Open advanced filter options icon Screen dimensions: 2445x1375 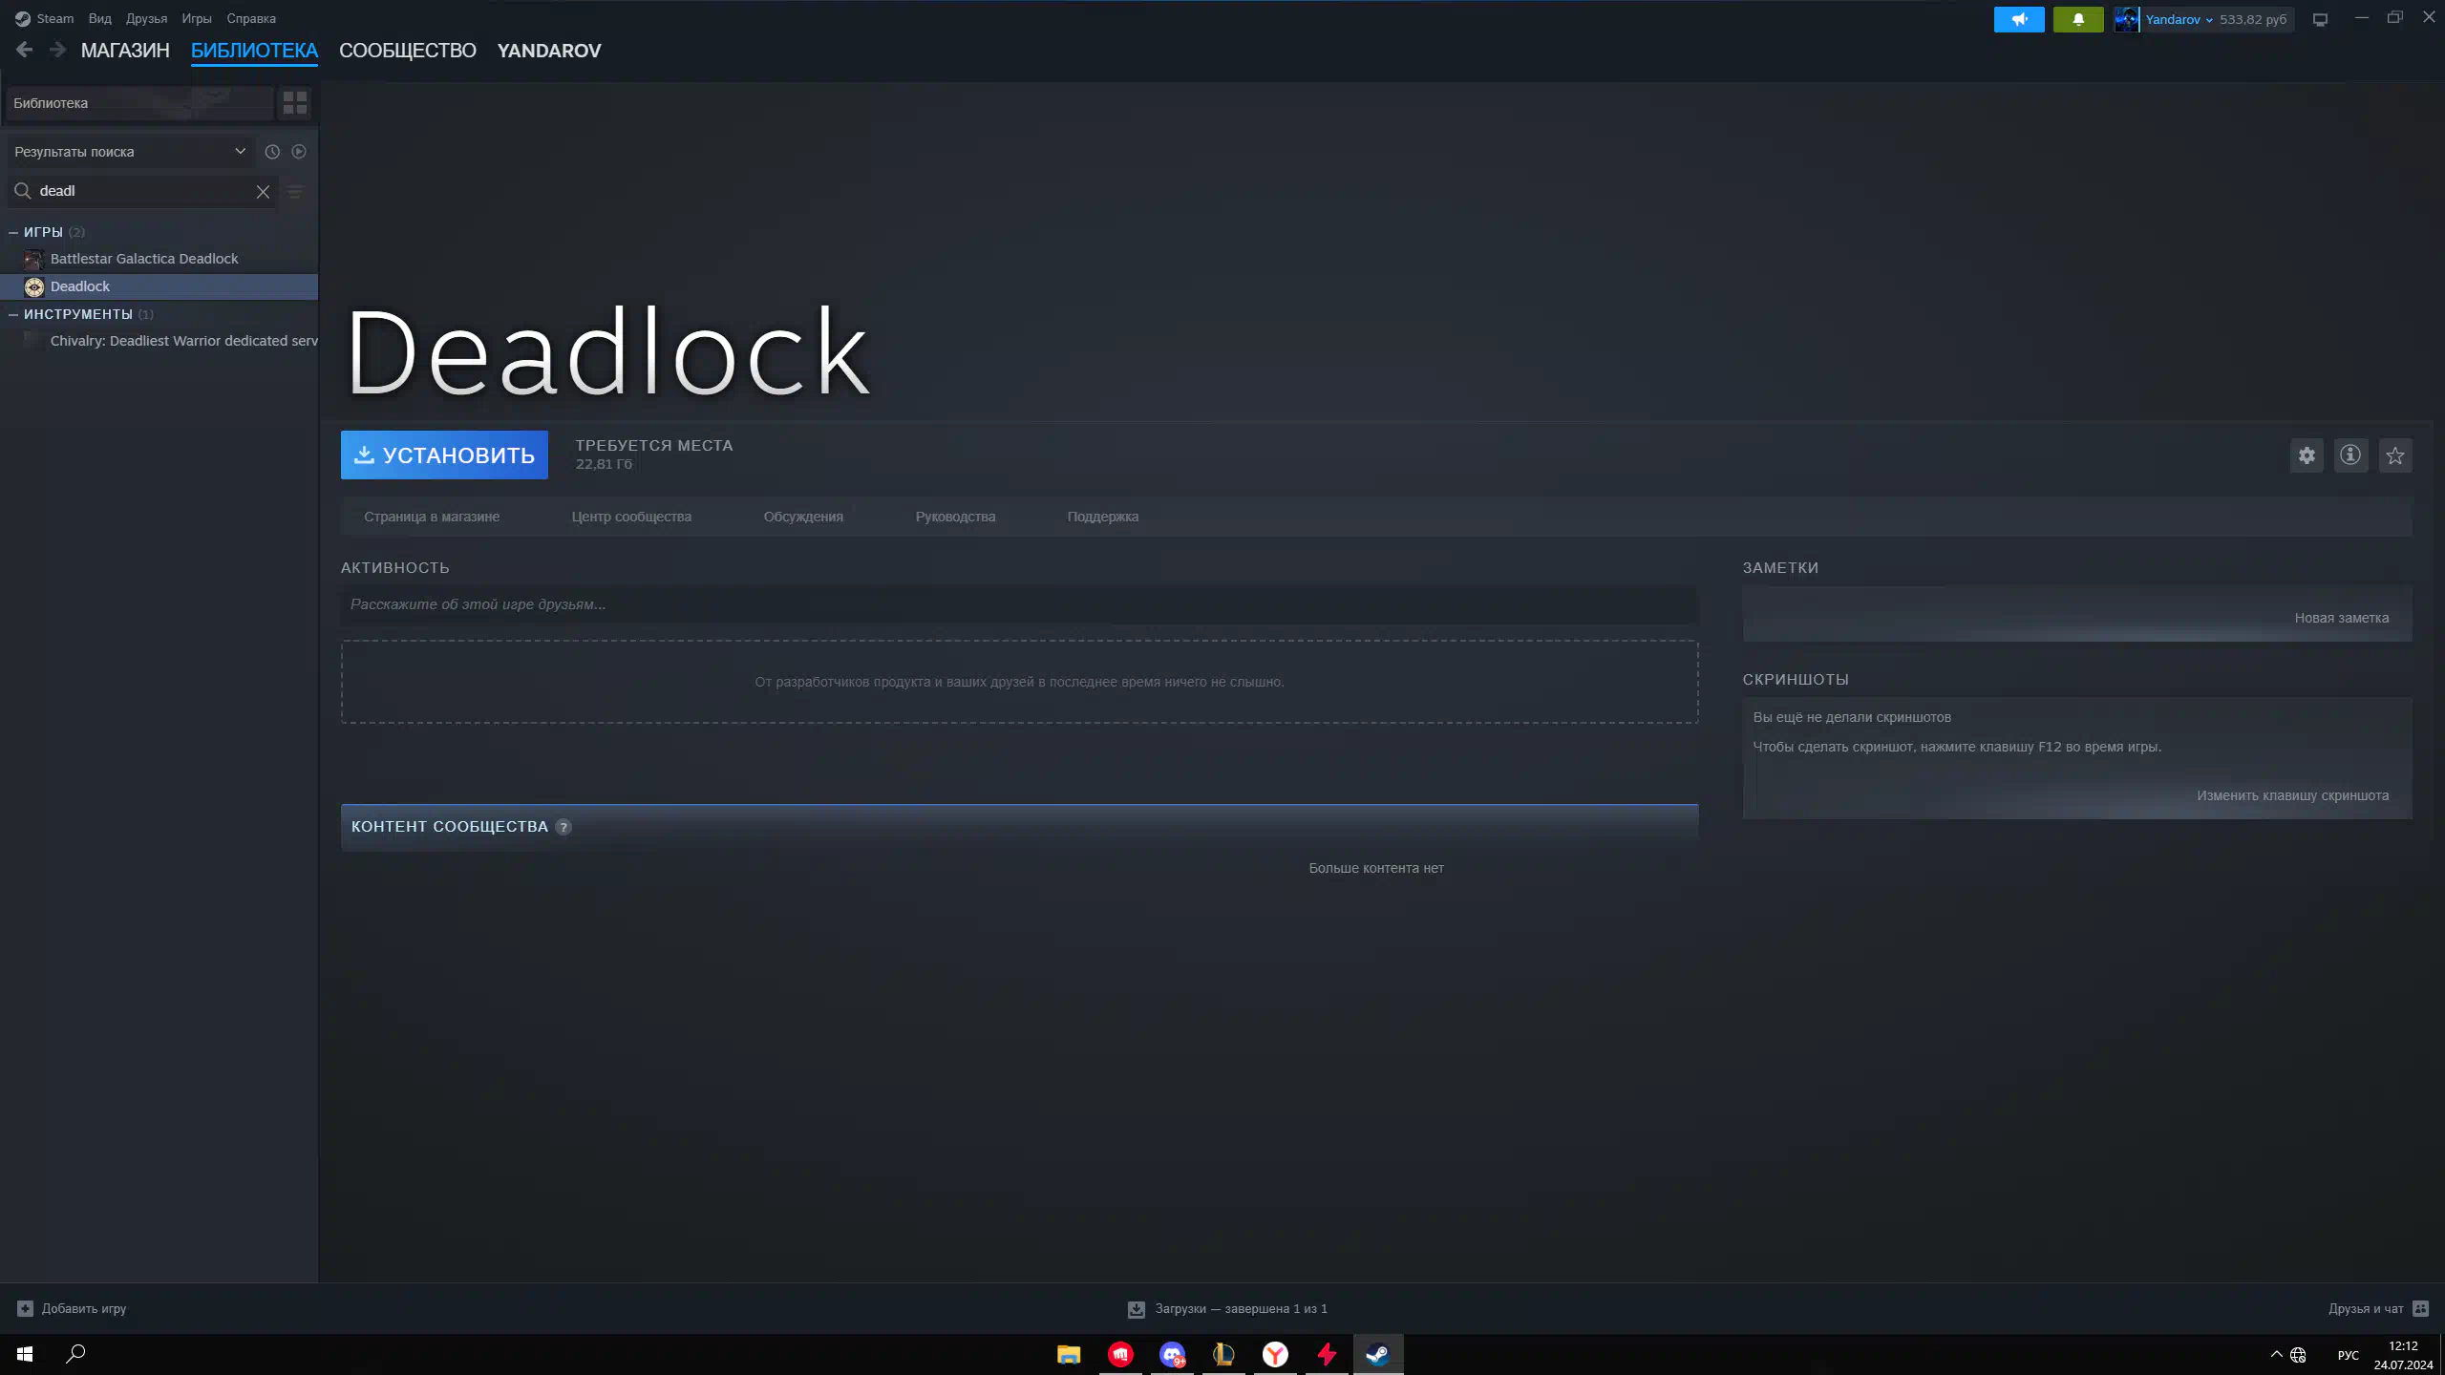pos(295,192)
